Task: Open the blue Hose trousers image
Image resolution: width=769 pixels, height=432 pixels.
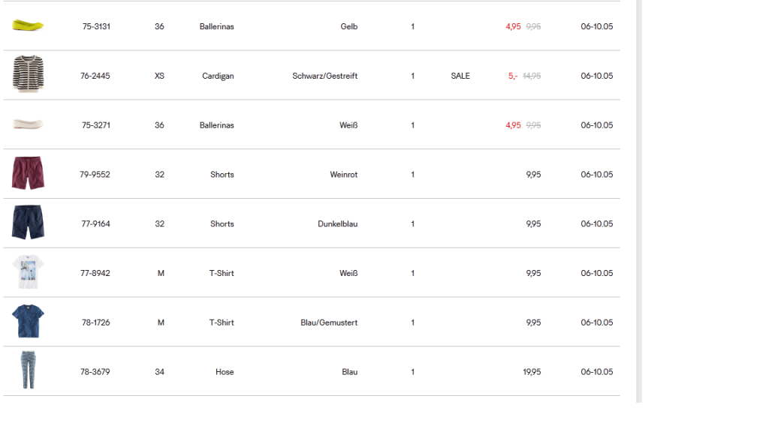Action: coord(28,370)
